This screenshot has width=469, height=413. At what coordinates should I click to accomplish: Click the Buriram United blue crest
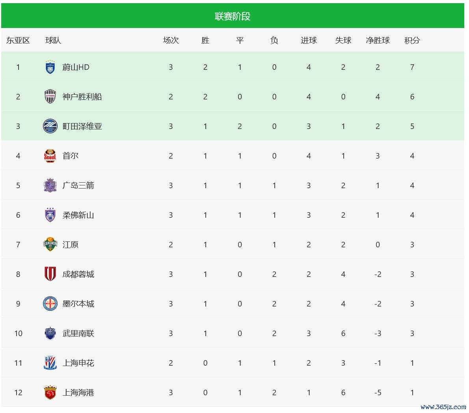tap(50, 333)
